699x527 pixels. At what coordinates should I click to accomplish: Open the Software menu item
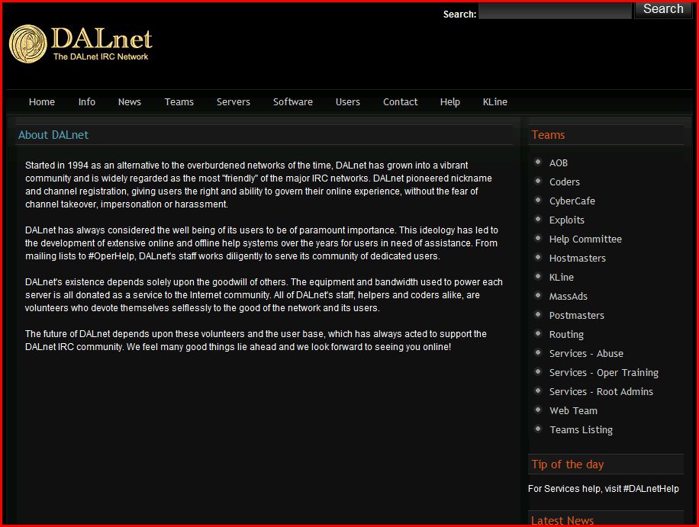coord(293,102)
